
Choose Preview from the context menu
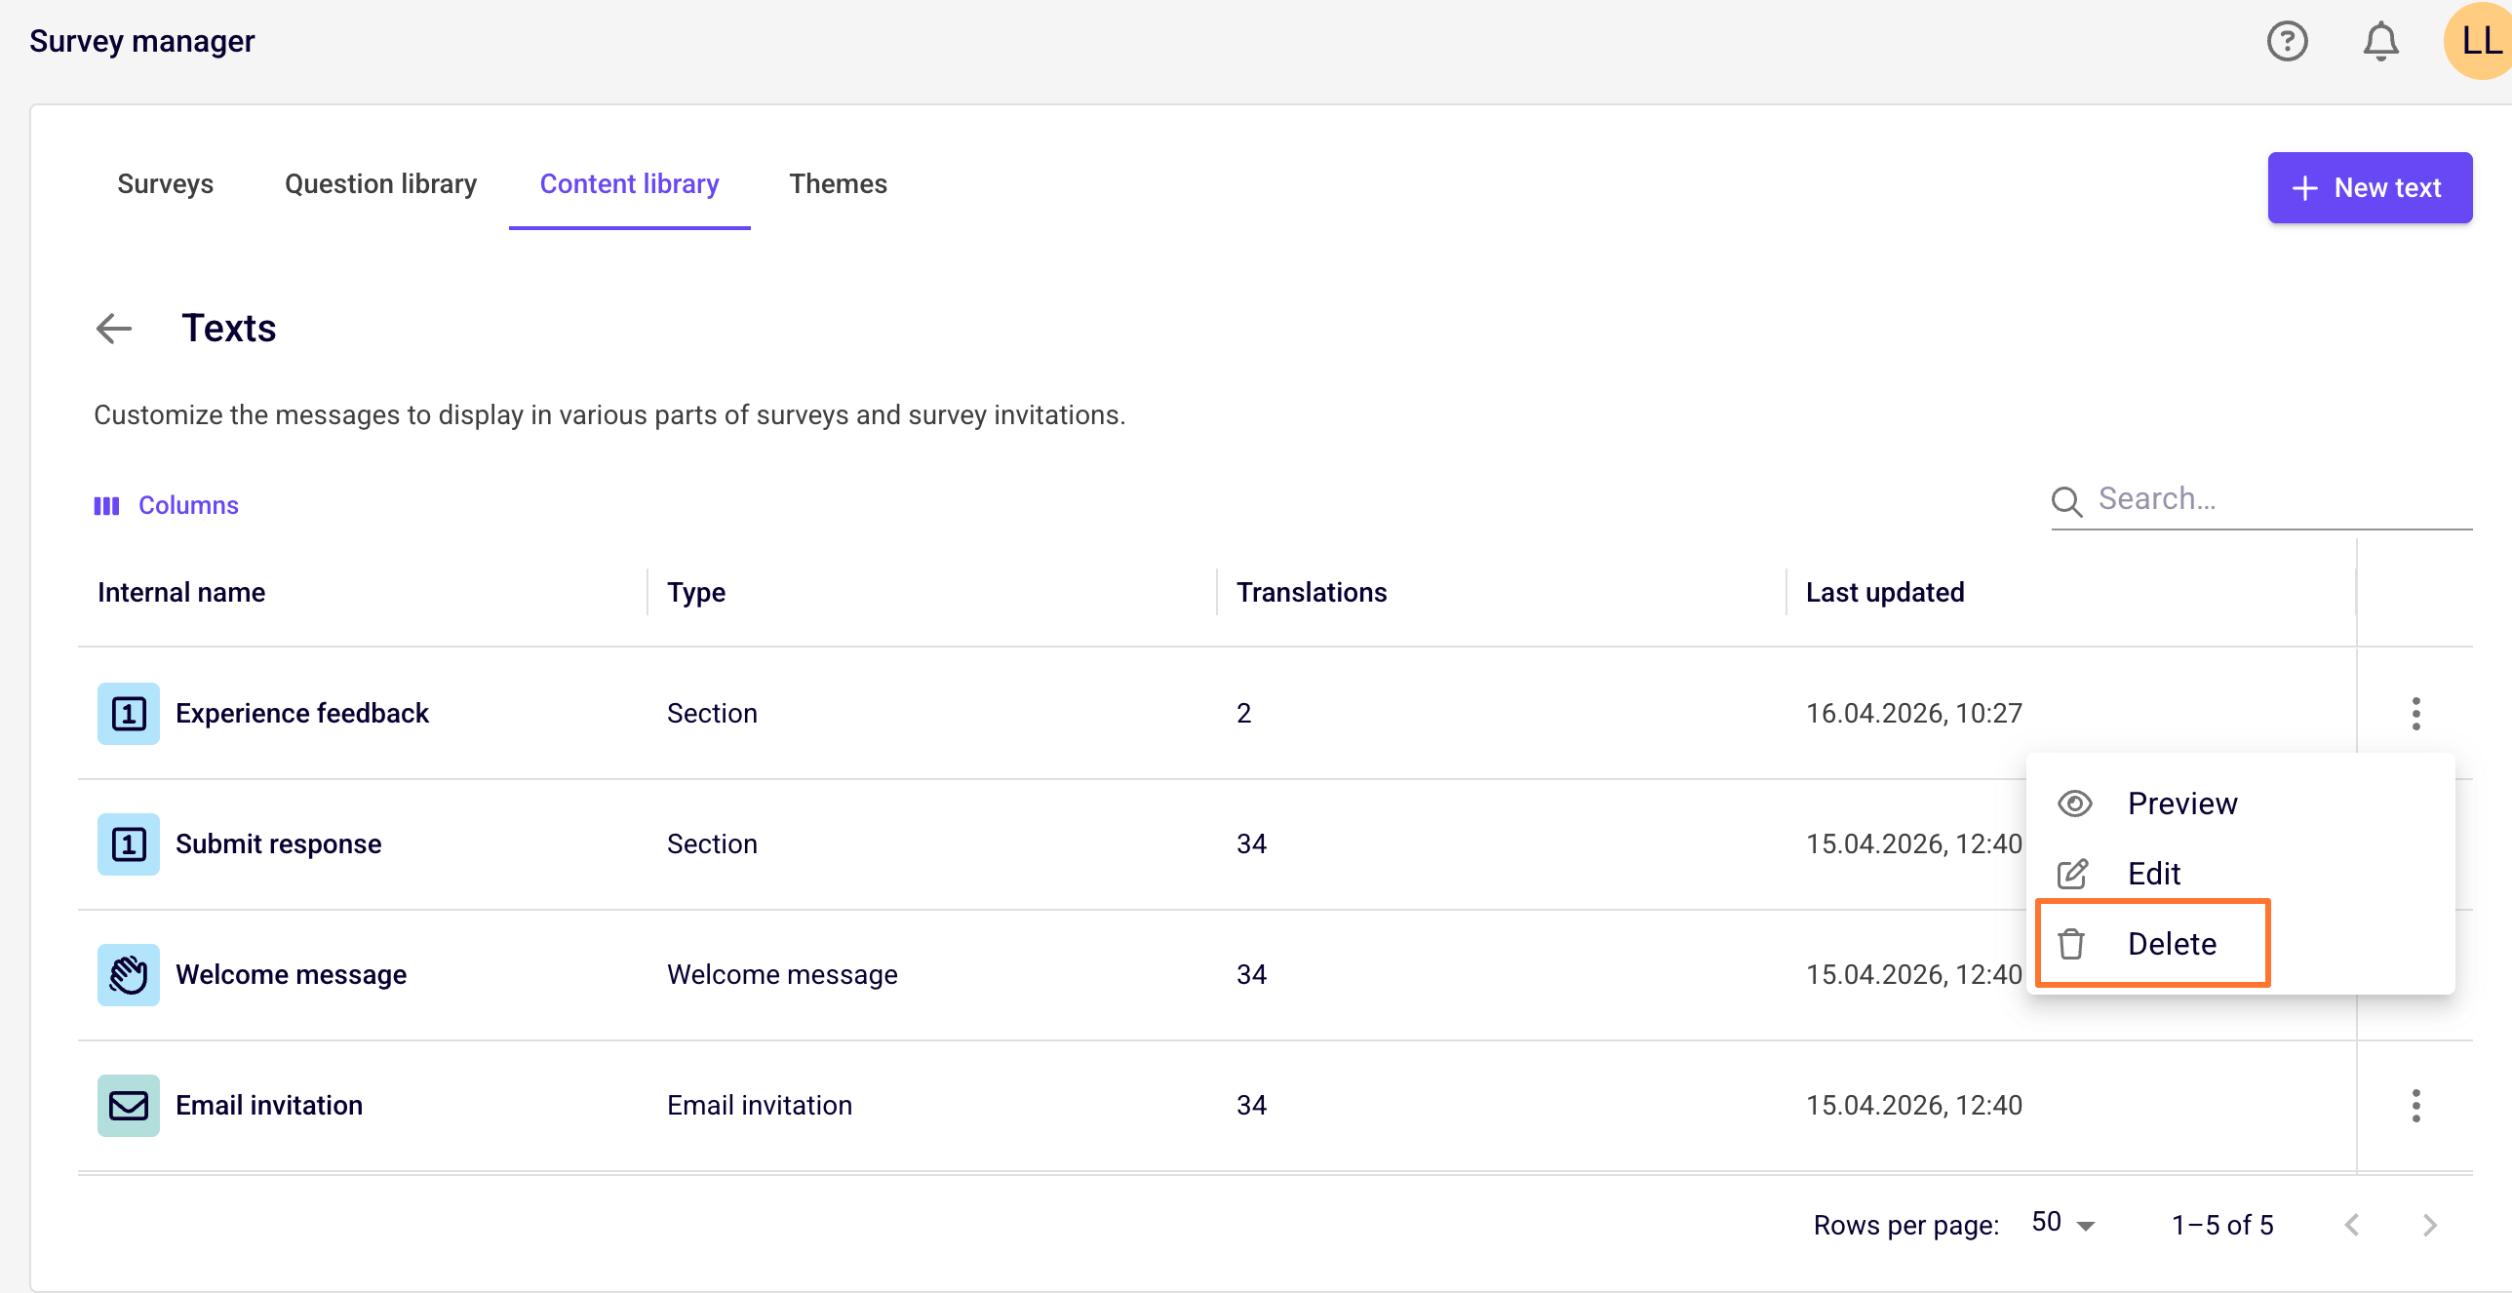coord(2240,803)
